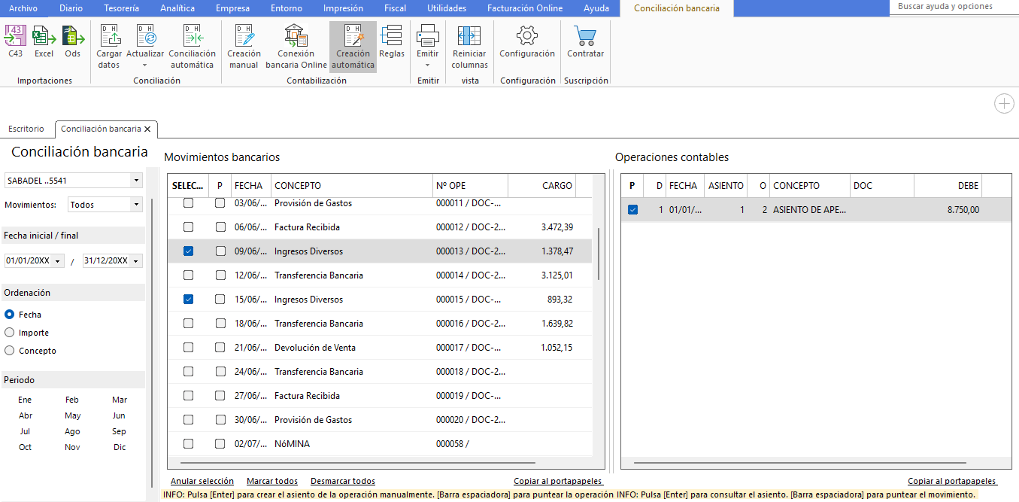Tick the P checkbox for 12/06 Transferencia Bancaria
Viewport: 1019px width, 502px height.
[x=220, y=275]
